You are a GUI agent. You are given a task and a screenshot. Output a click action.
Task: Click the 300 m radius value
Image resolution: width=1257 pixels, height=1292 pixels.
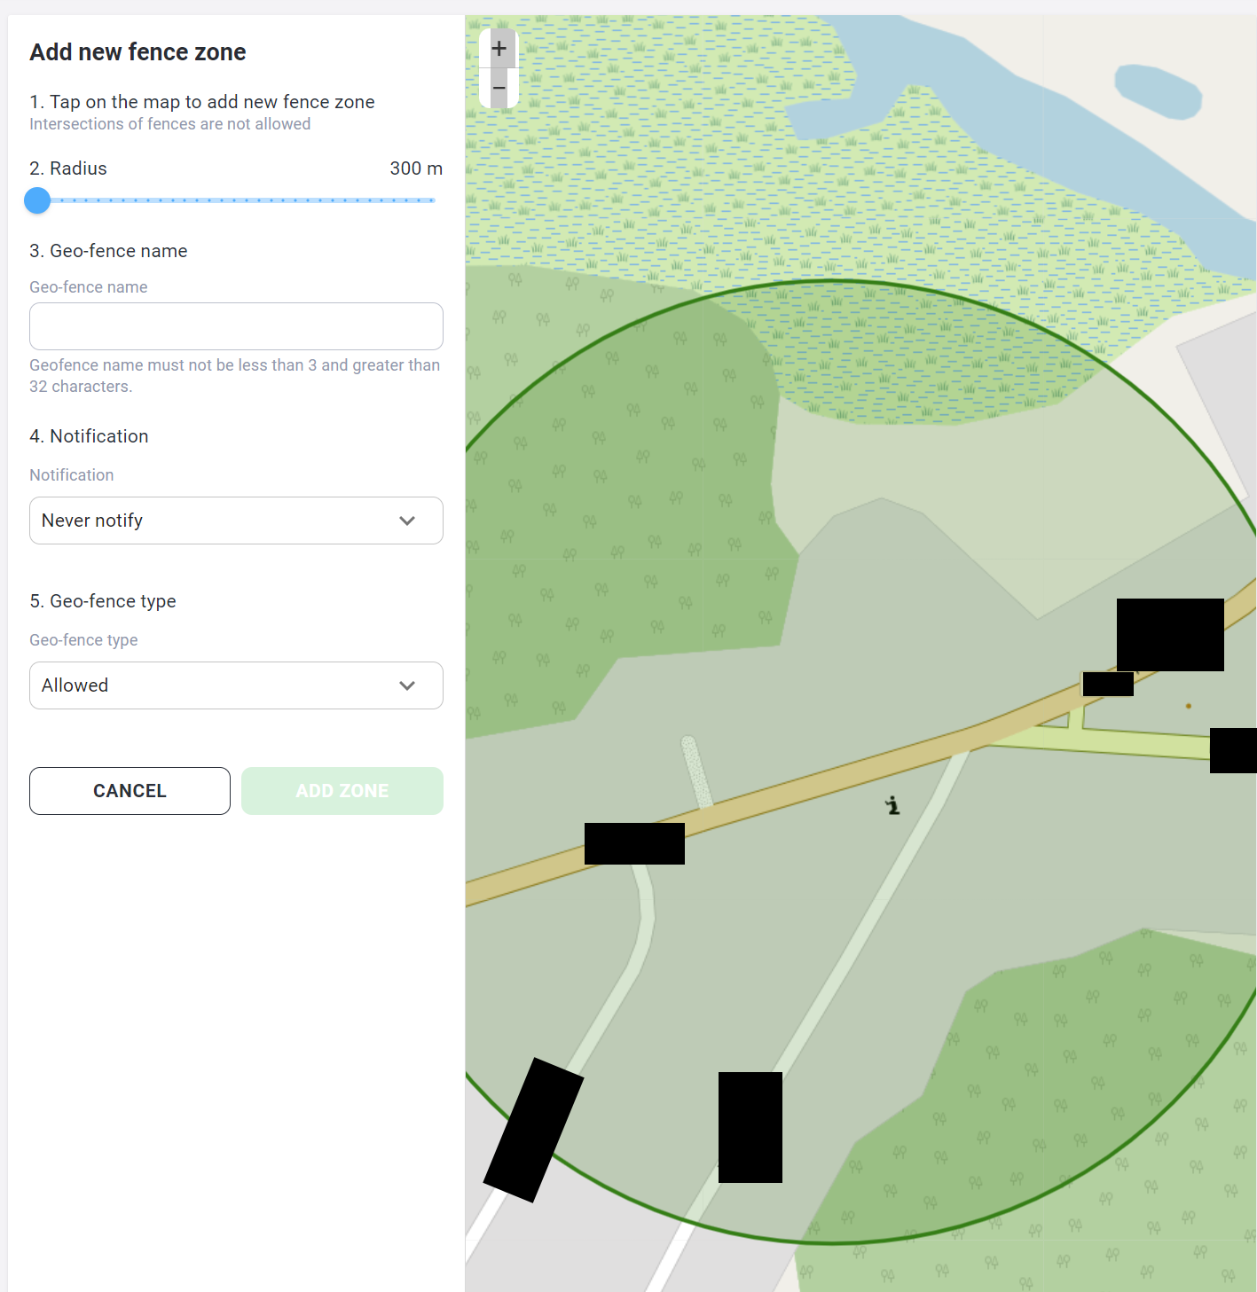click(416, 168)
